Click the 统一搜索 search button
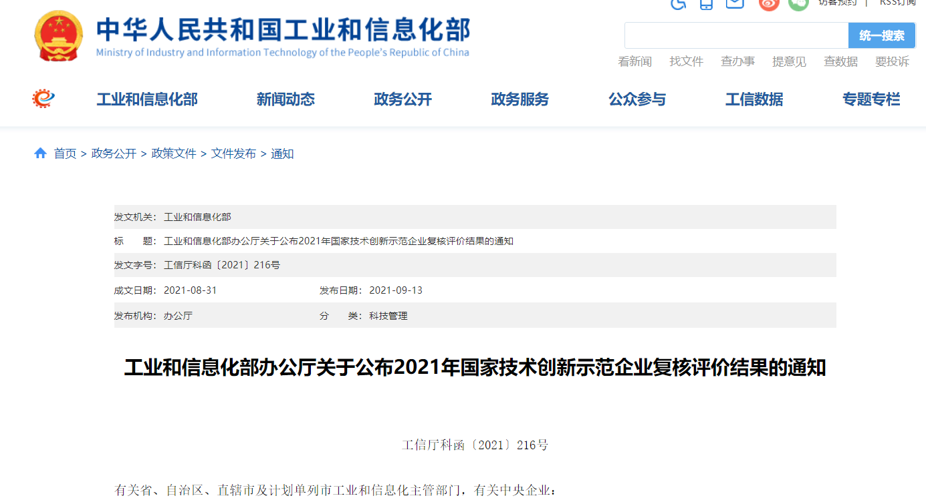 point(881,35)
